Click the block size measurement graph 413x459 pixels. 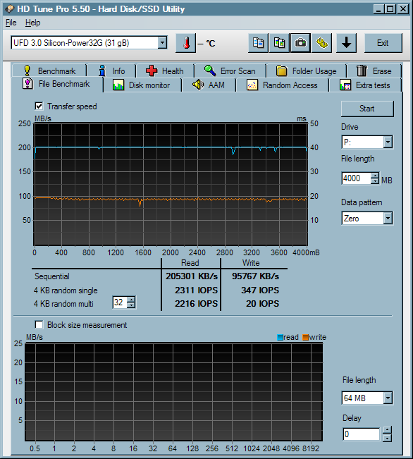click(174, 392)
